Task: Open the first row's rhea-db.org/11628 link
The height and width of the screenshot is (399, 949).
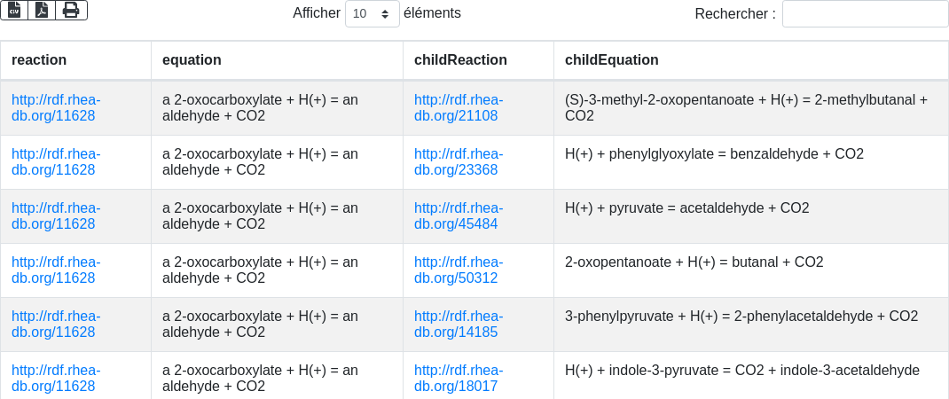Action: 55,108
